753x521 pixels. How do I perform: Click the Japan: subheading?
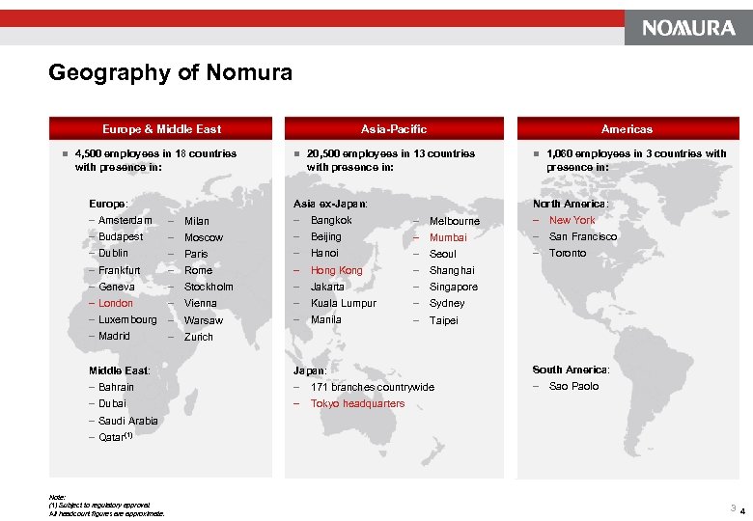(310, 370)
